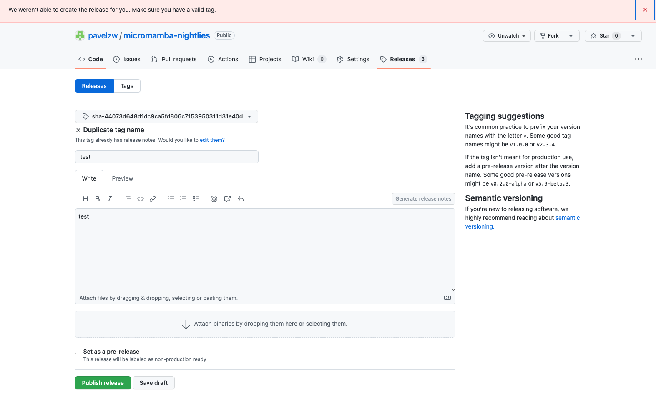Click the blue Releases button
The image size is (656, 402).
pos(94,86)
